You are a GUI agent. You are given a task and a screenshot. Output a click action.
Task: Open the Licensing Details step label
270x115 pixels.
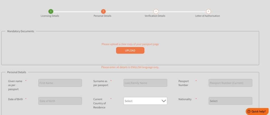[50, 16]
